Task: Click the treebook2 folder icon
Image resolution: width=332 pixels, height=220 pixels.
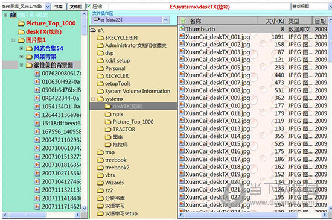Action: pyautogui.click(x=100, y=168)
